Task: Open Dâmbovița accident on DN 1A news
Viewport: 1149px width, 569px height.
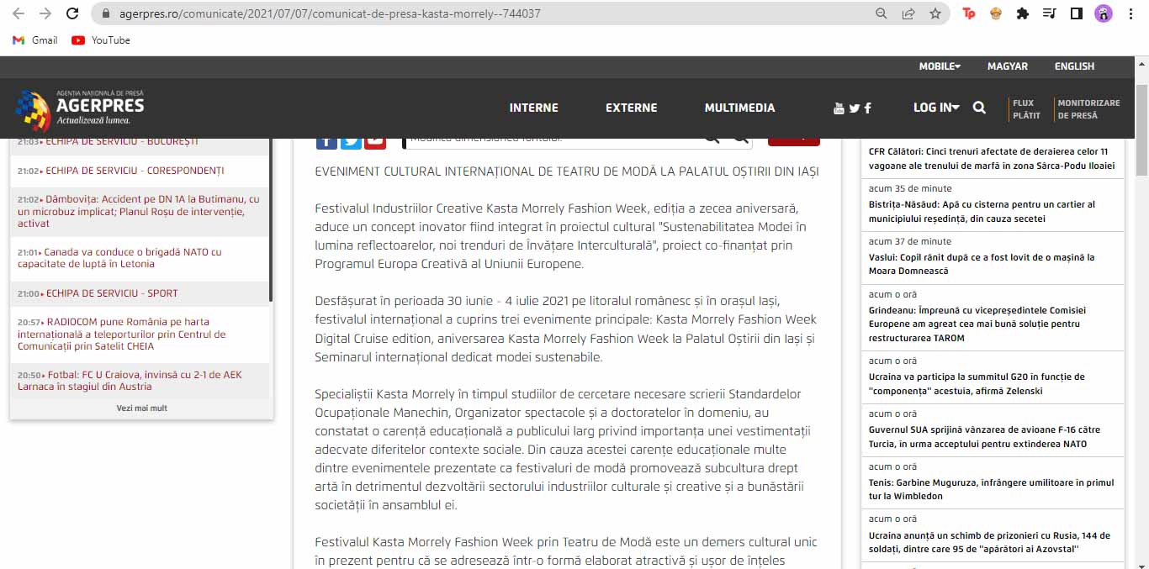Action: click(139, 212)
